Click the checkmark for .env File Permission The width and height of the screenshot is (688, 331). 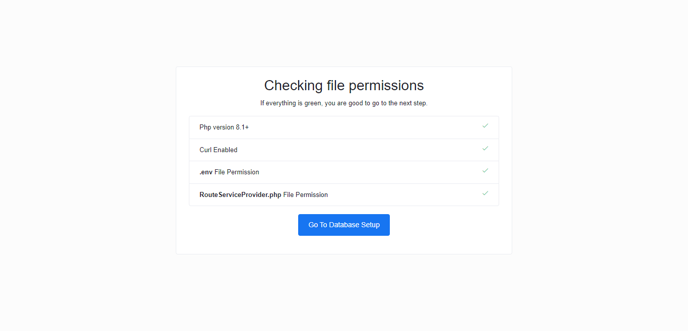tap(485, 170)
